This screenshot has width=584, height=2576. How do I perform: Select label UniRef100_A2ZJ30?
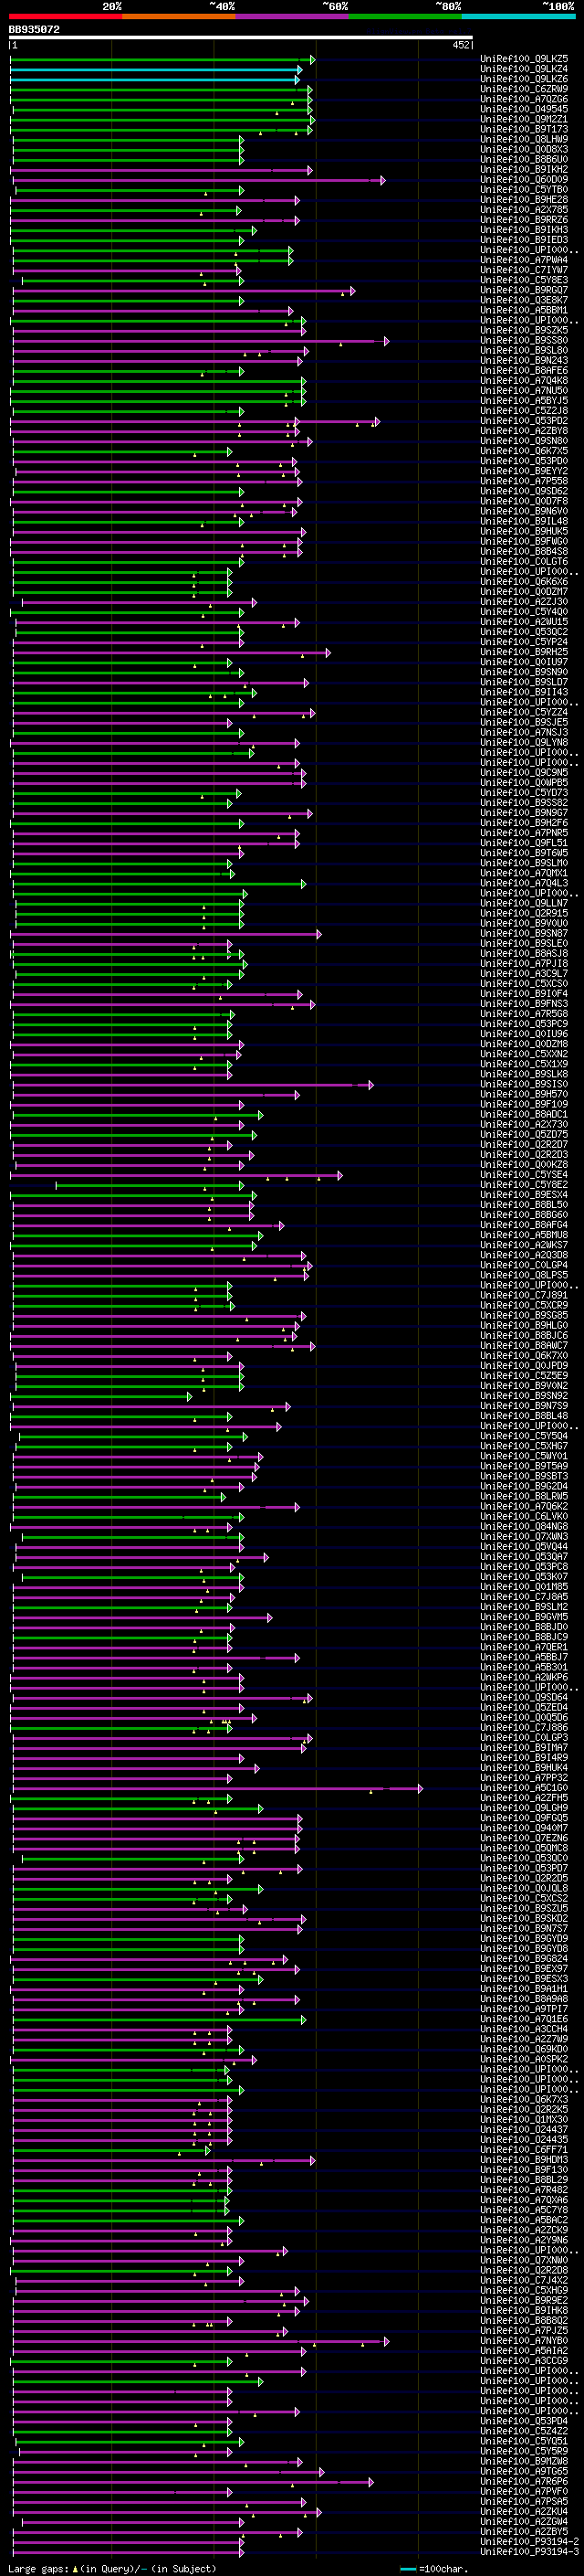click(524, 602)
